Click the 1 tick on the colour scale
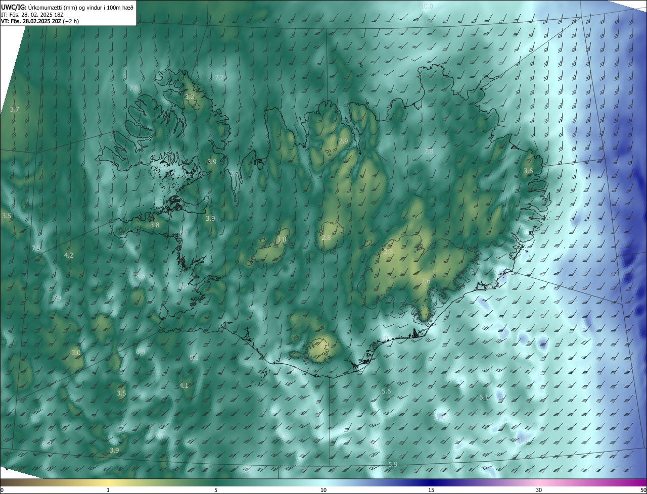 tap(109, 490)
